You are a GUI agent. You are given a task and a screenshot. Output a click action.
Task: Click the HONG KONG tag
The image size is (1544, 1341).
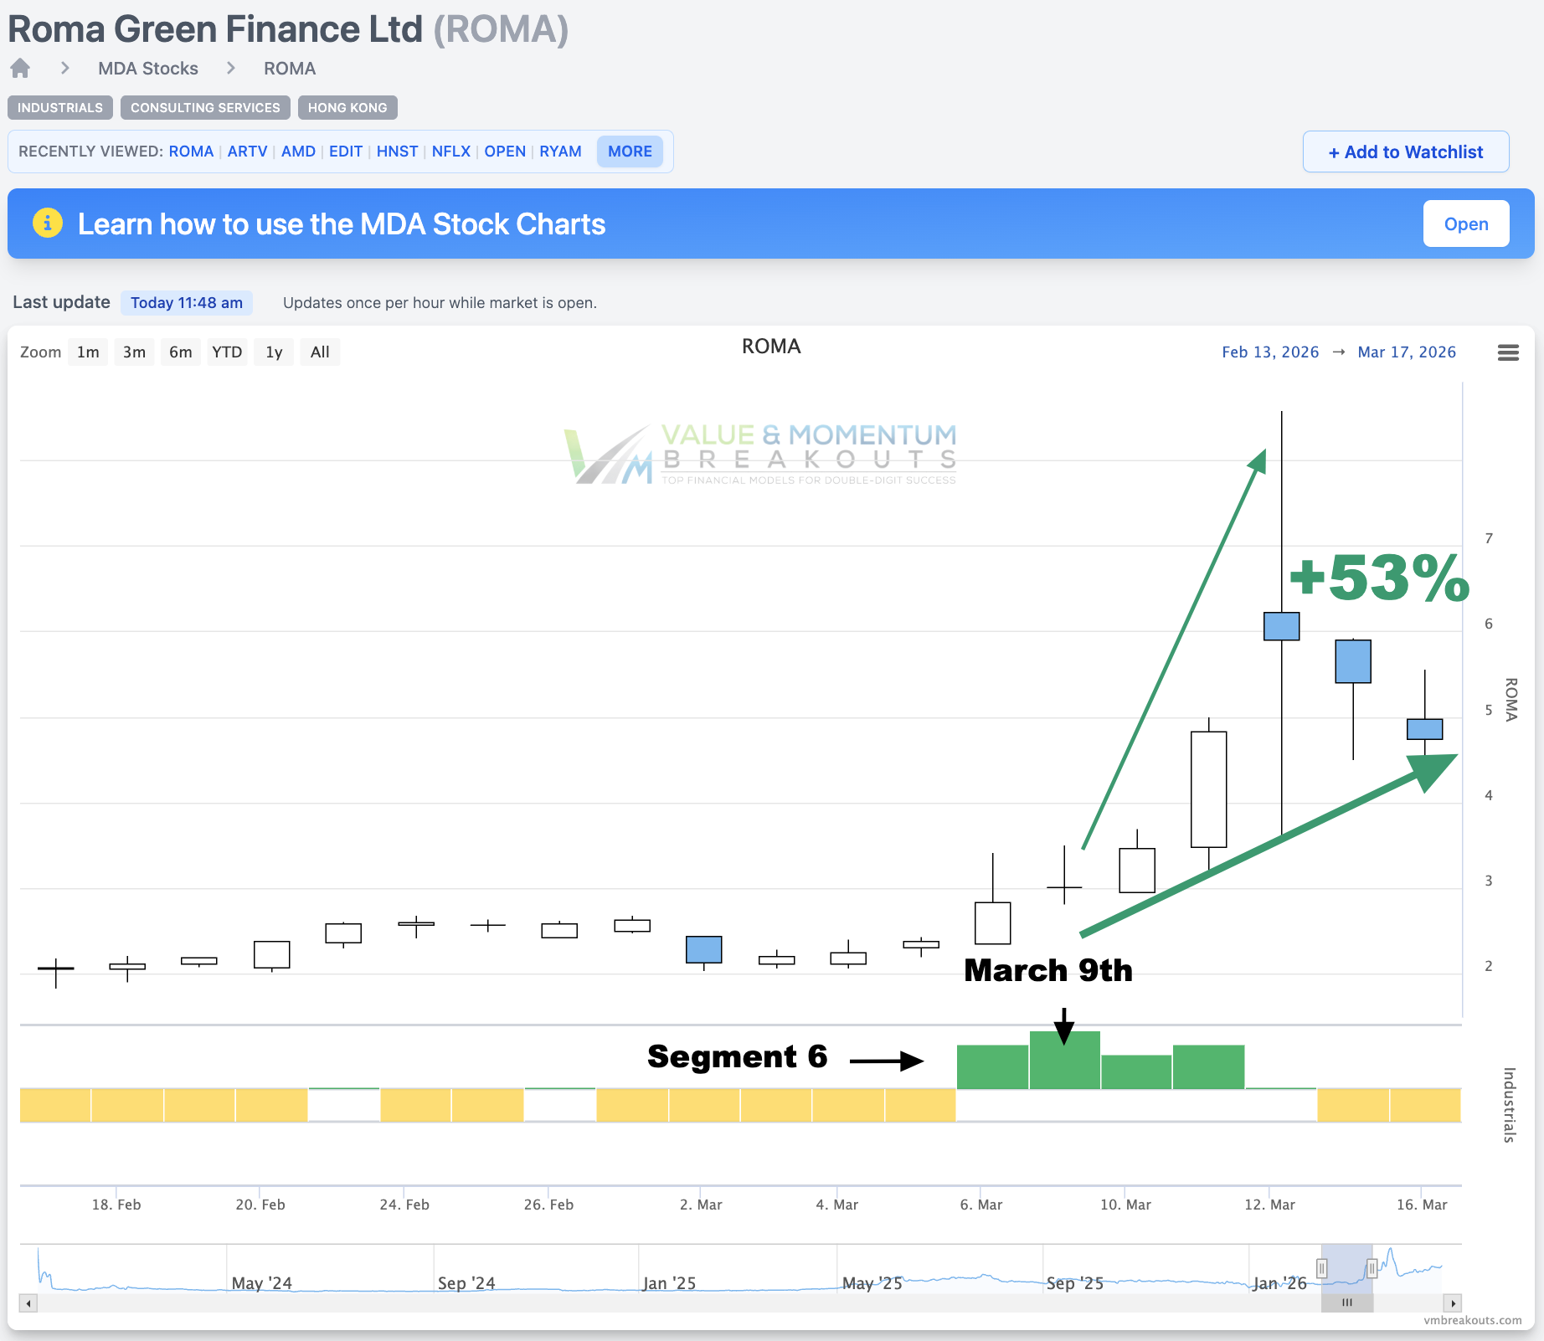347,108
